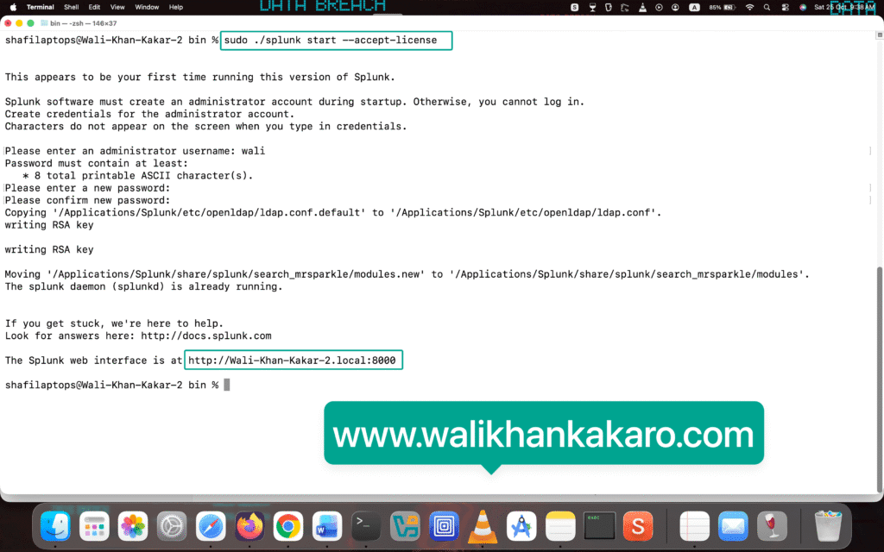Screen dimensions: 884x552
Task: Open Xcode from the Dock
Action: (521, 526)
